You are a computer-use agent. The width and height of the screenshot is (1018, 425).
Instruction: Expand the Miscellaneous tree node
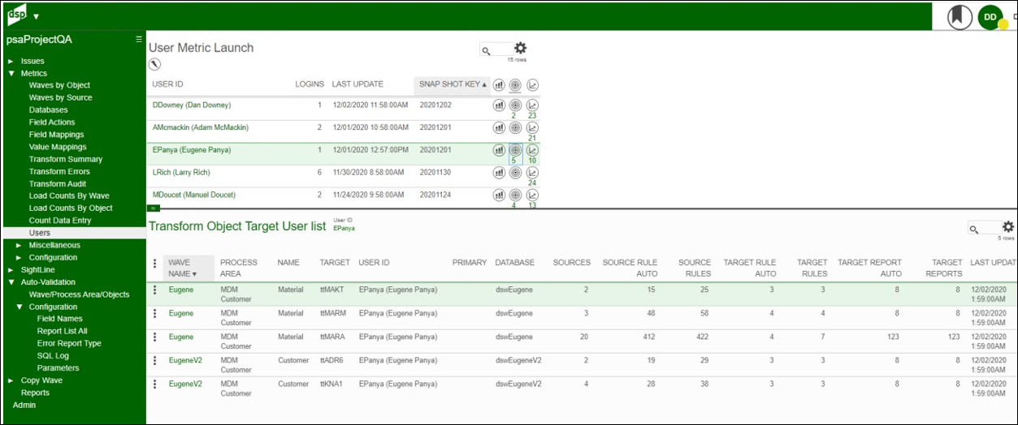point(19,245)
